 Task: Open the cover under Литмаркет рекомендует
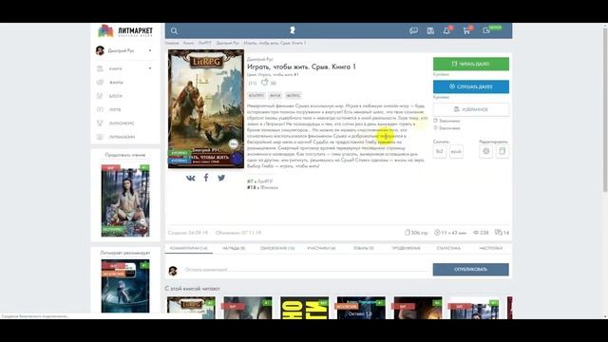(125, 286)
